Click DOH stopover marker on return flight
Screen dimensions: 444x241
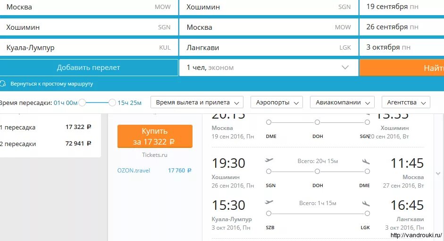(x=317, y=171)
